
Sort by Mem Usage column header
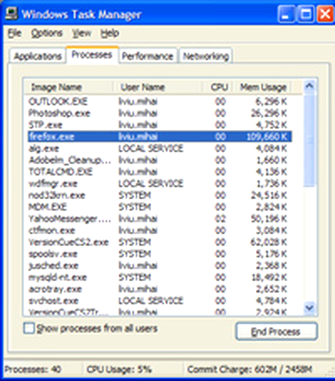(x=262, y=87)
